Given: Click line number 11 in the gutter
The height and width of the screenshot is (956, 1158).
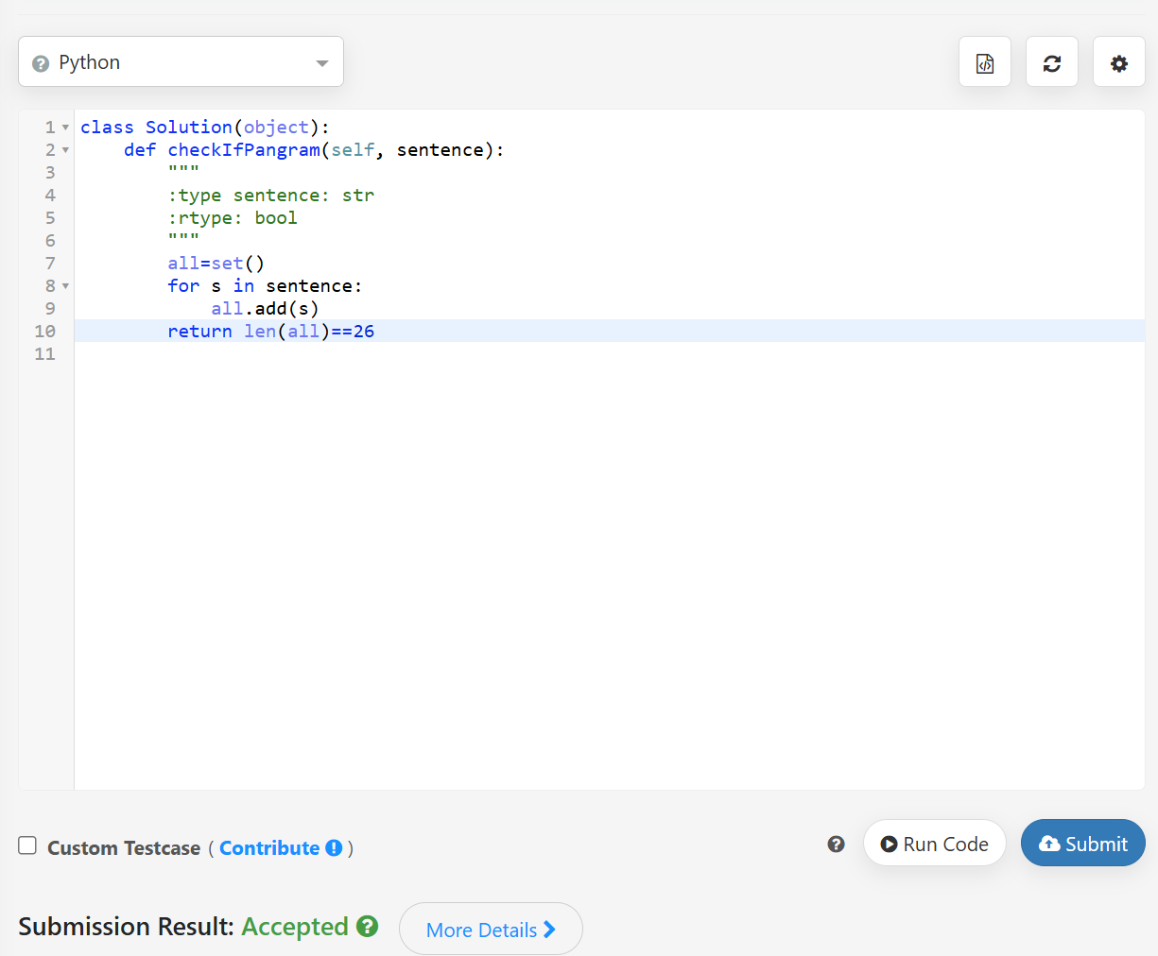Looking at the screenshot, I should coord(44,354).
